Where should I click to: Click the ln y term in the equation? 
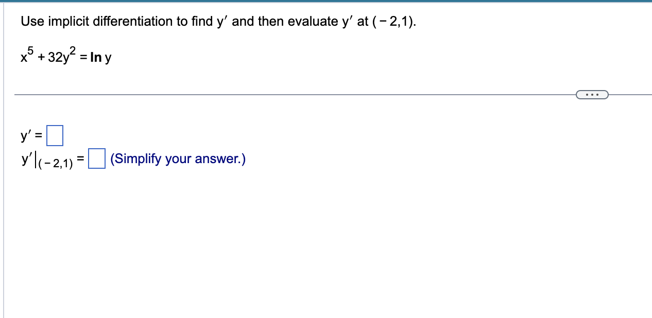[102, 57]
